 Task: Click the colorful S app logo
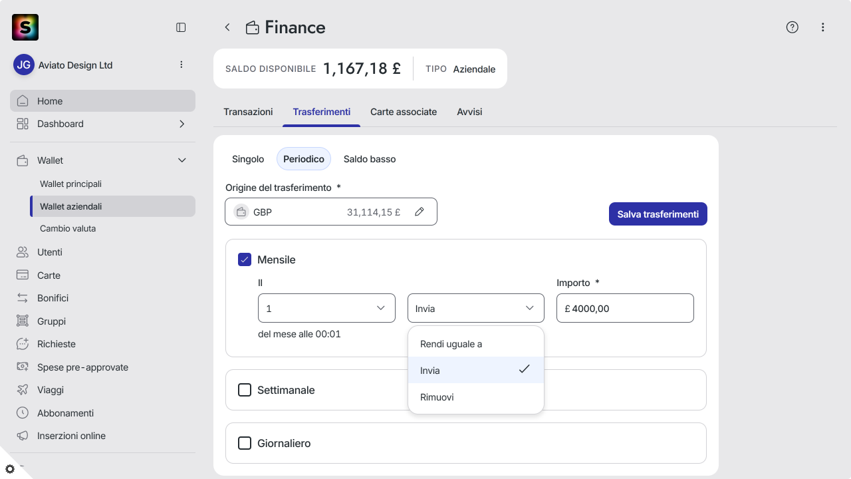click(x=25, y=27)
